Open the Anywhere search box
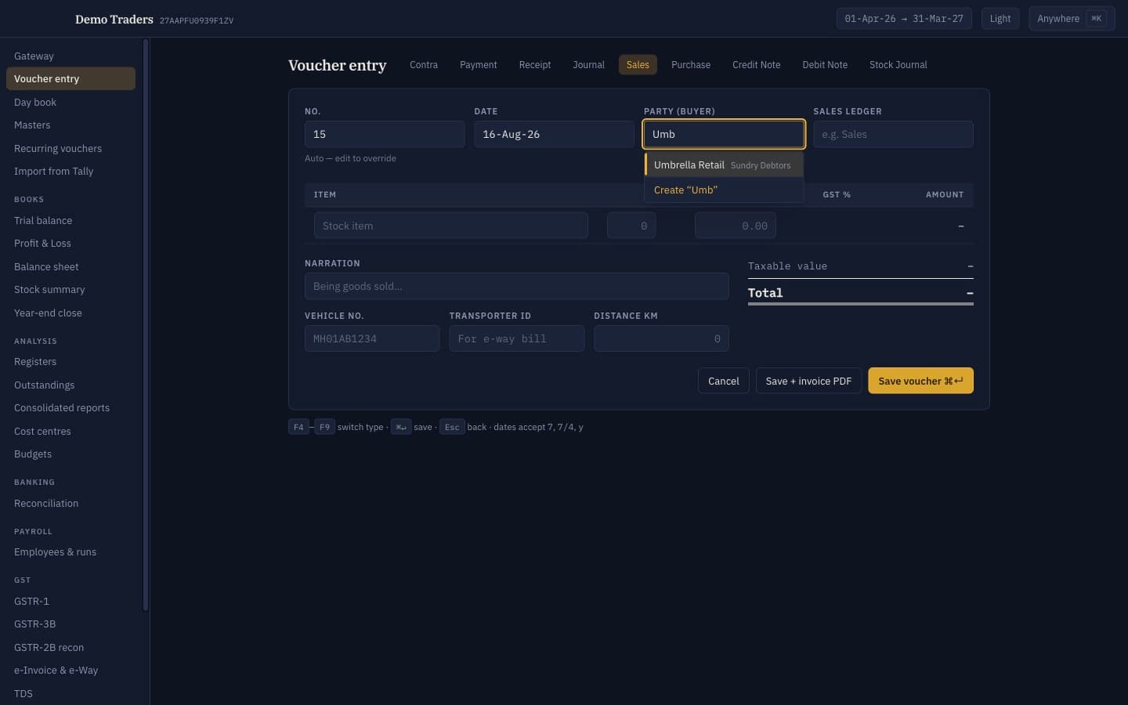Viewport: 1128px width, 705px height. tap(1072, 19)
